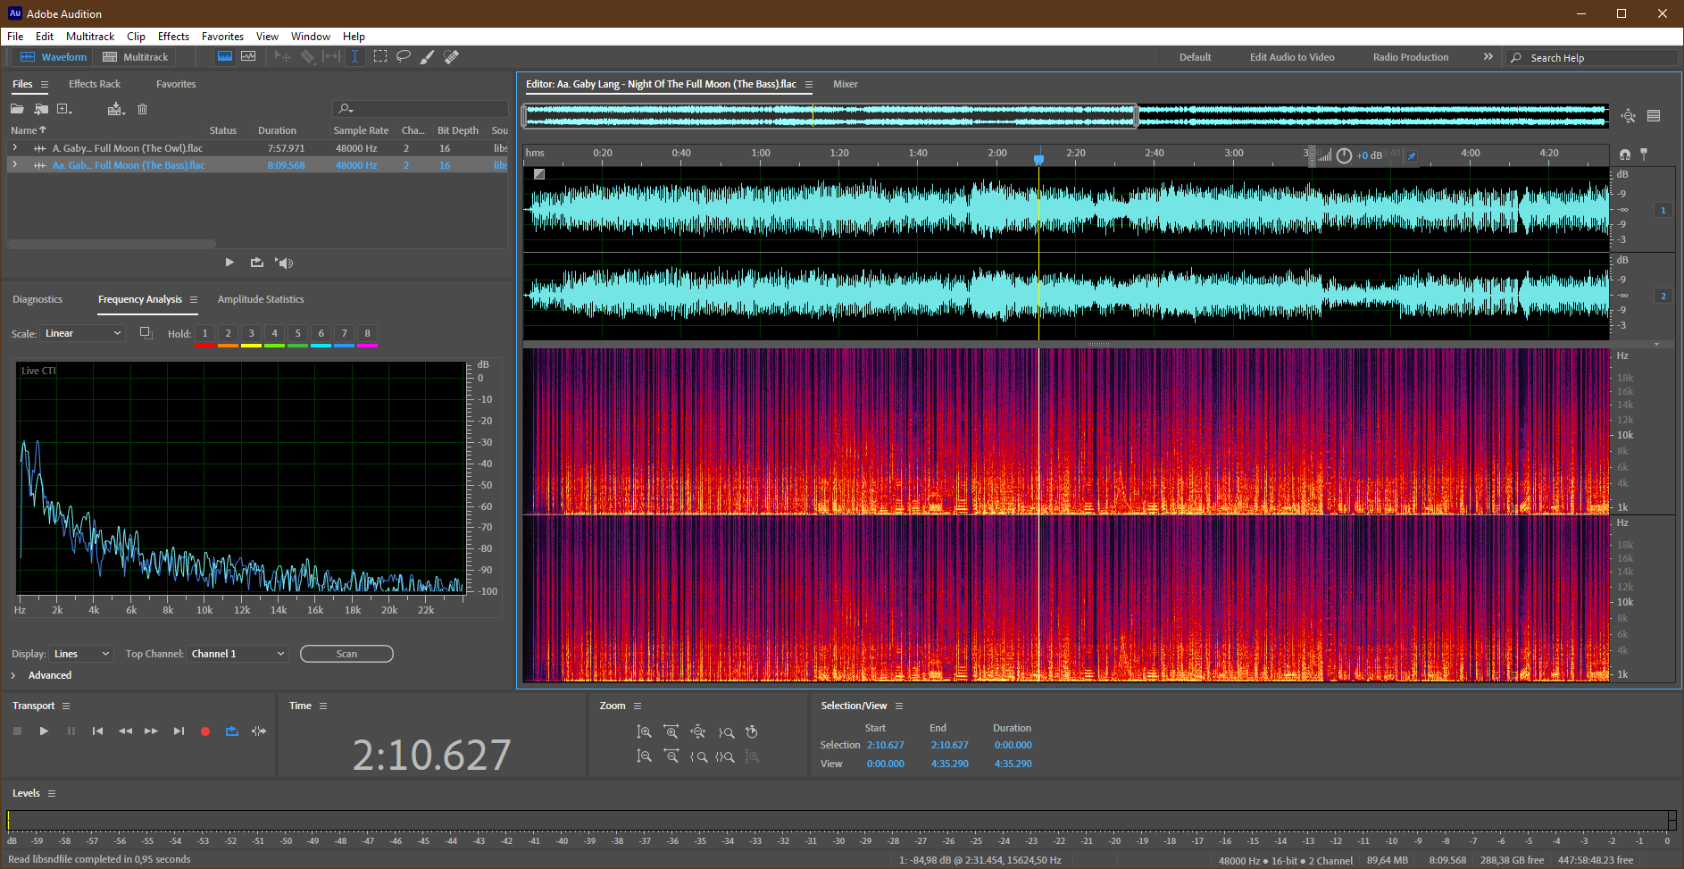The width and height of the screenshot is (1684, 869).
Task: Open the Multitrack menu in menu bar
Action: pyautogui.click(x=90, y=37)
